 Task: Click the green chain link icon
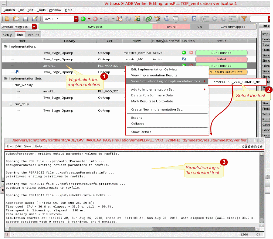point(148,19)
